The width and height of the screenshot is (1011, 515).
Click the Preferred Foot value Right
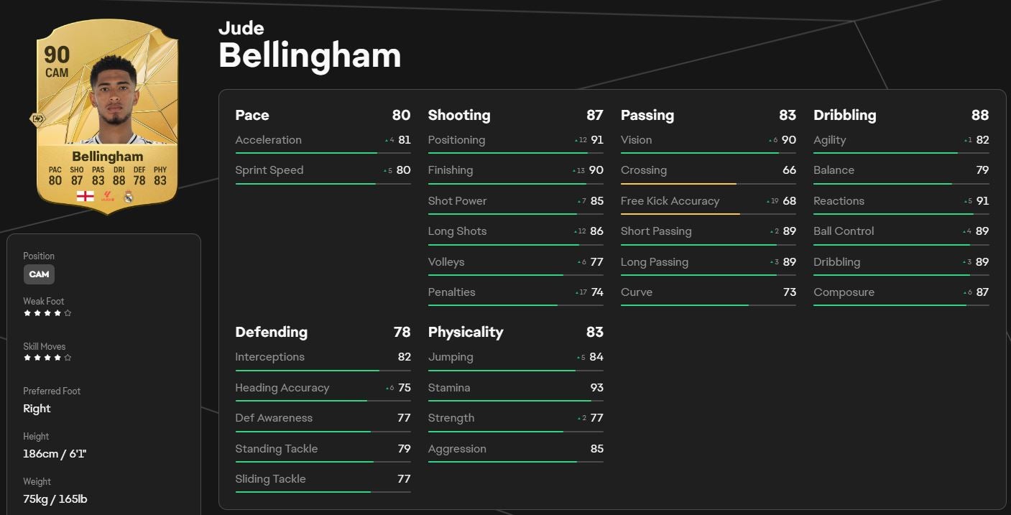click(37, 409)
